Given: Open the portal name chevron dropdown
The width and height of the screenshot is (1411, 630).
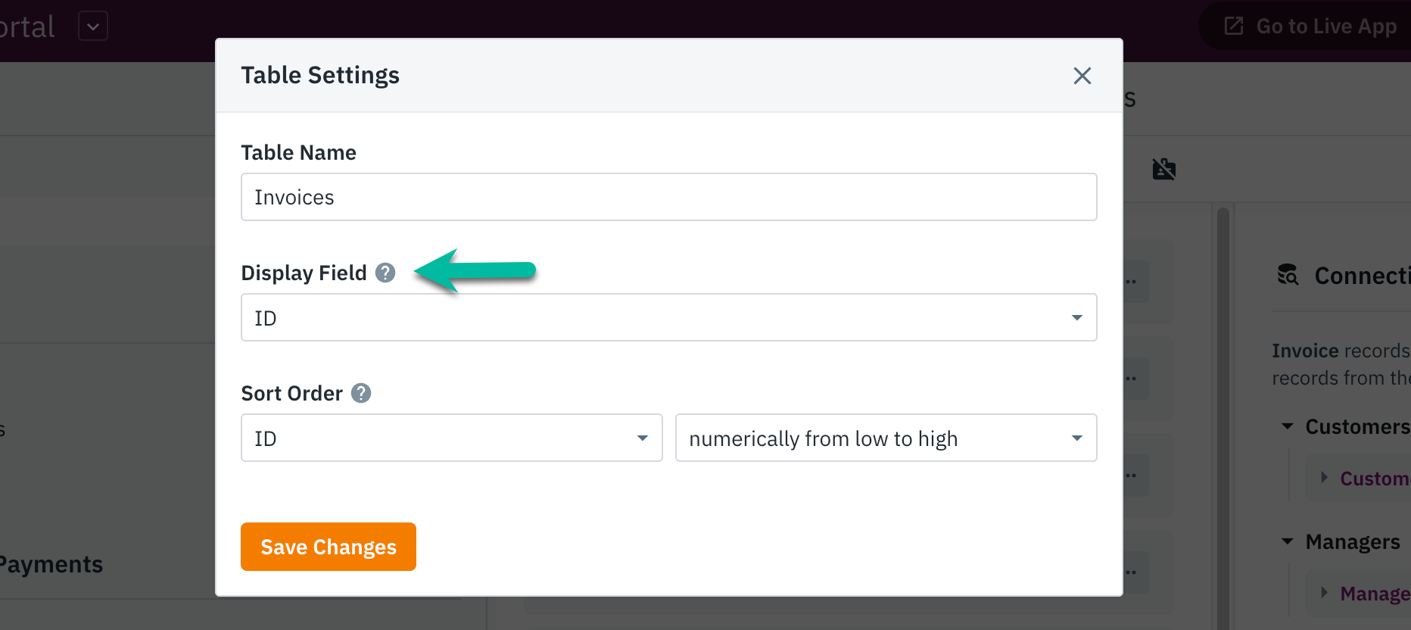Looking at the screenshot, I should pos(93,27).
